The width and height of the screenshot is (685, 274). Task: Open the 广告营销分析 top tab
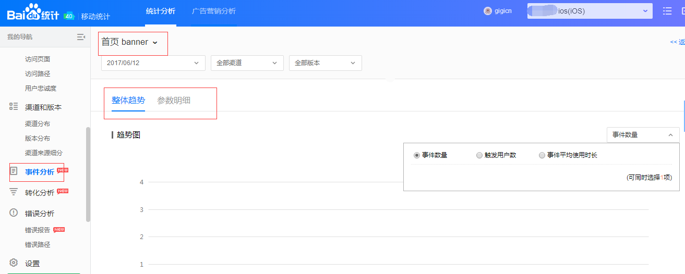click(213, 11)
